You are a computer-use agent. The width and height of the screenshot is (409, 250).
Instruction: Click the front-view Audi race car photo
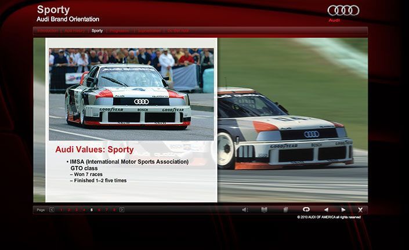pyautogui.click(x=131, y=94)
